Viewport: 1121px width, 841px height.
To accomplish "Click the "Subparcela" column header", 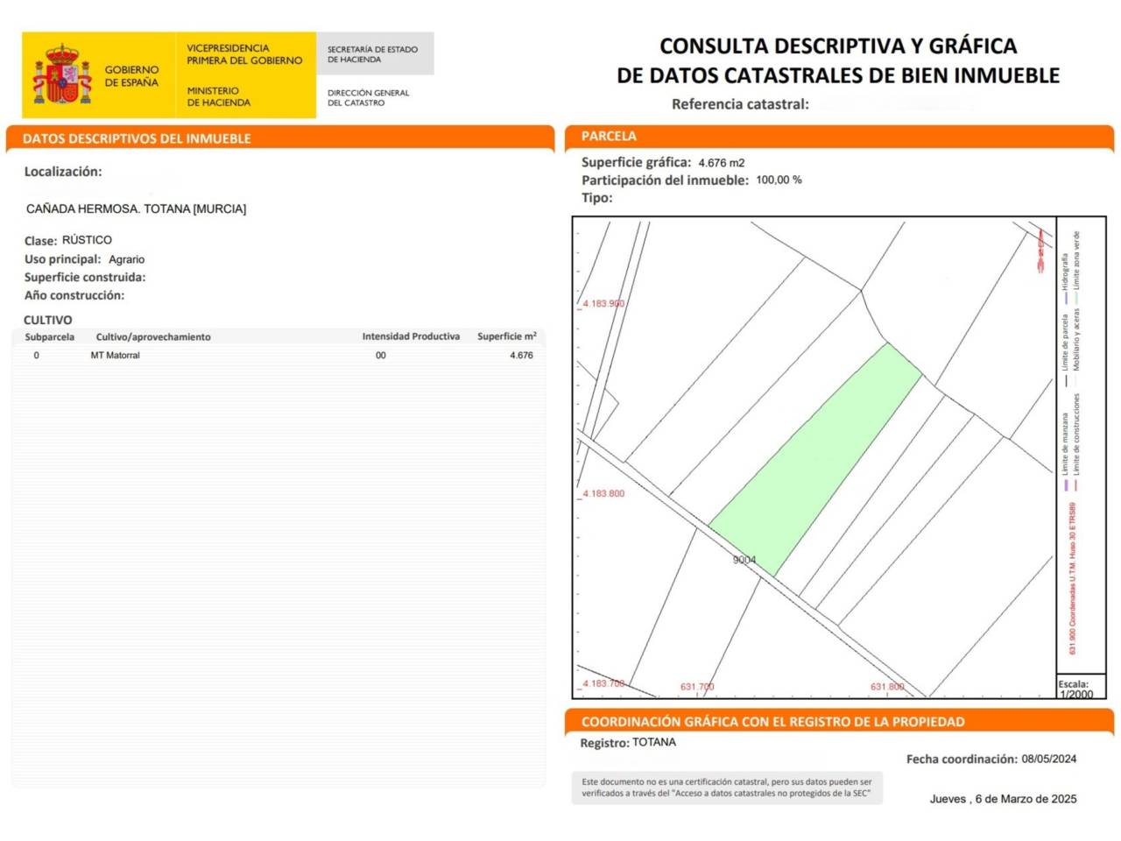I will [50, 337].
